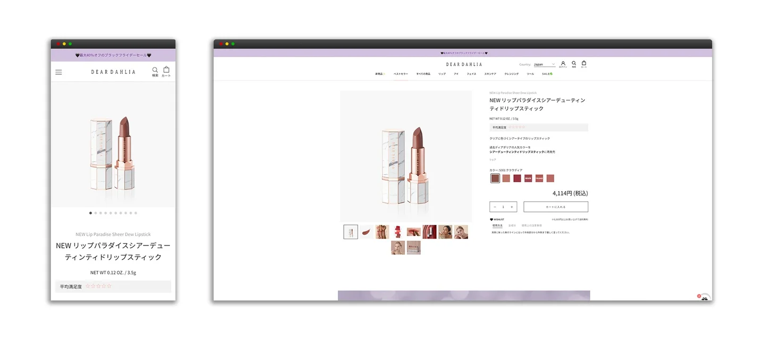Select the lipstick smear swatch thumbnail

tap(367, 232)
